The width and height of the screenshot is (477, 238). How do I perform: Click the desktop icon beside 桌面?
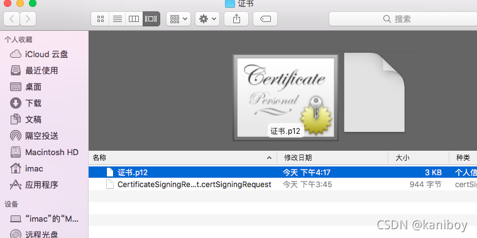point(16,87)
